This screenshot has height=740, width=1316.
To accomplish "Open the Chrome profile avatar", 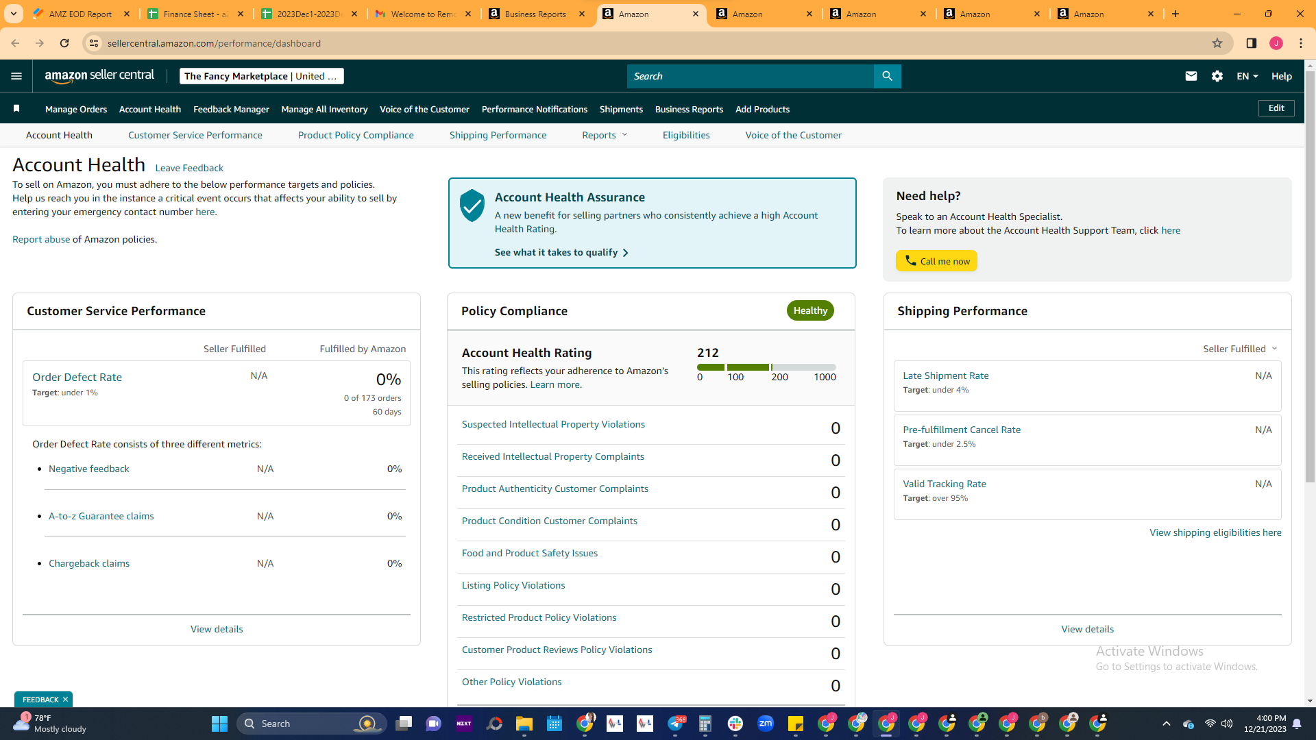I will (x=1276, y=43).
